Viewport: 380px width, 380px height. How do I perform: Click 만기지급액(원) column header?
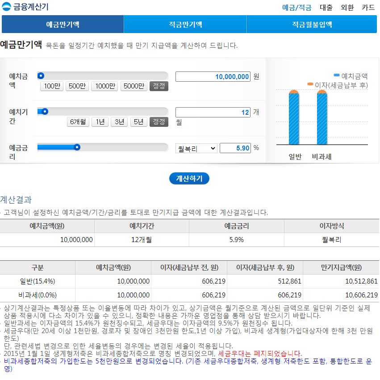click(341, 267)
